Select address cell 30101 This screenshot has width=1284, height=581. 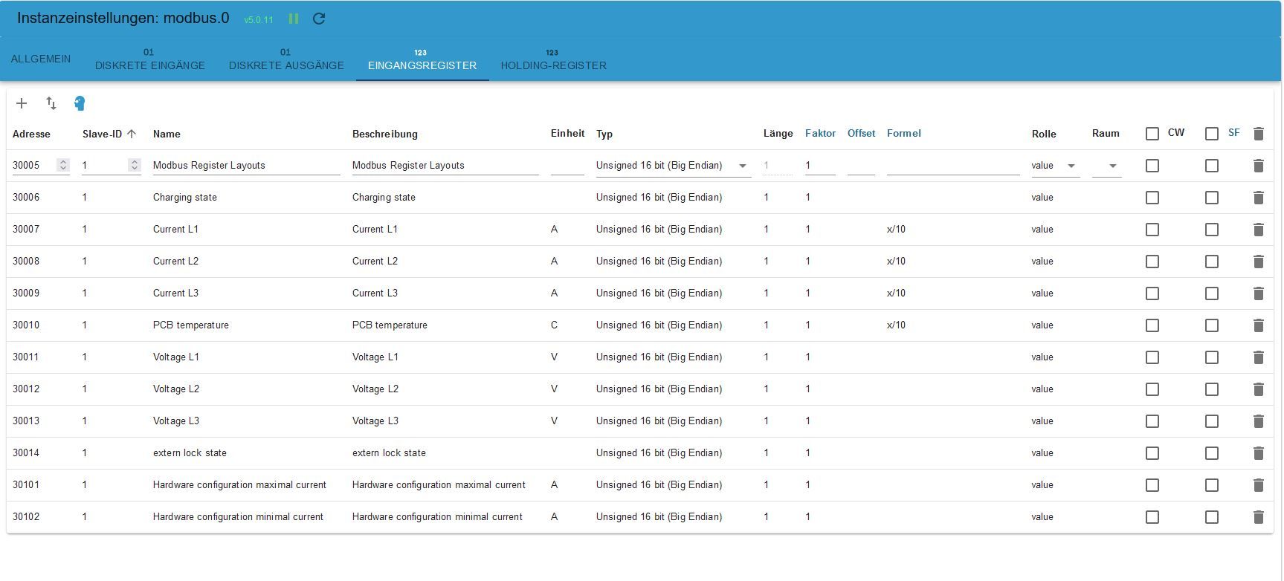tap(26, 485)
